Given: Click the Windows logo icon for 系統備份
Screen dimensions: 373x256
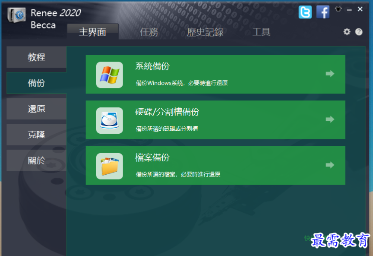Looking at the screenshot, I should pos(110,75).
